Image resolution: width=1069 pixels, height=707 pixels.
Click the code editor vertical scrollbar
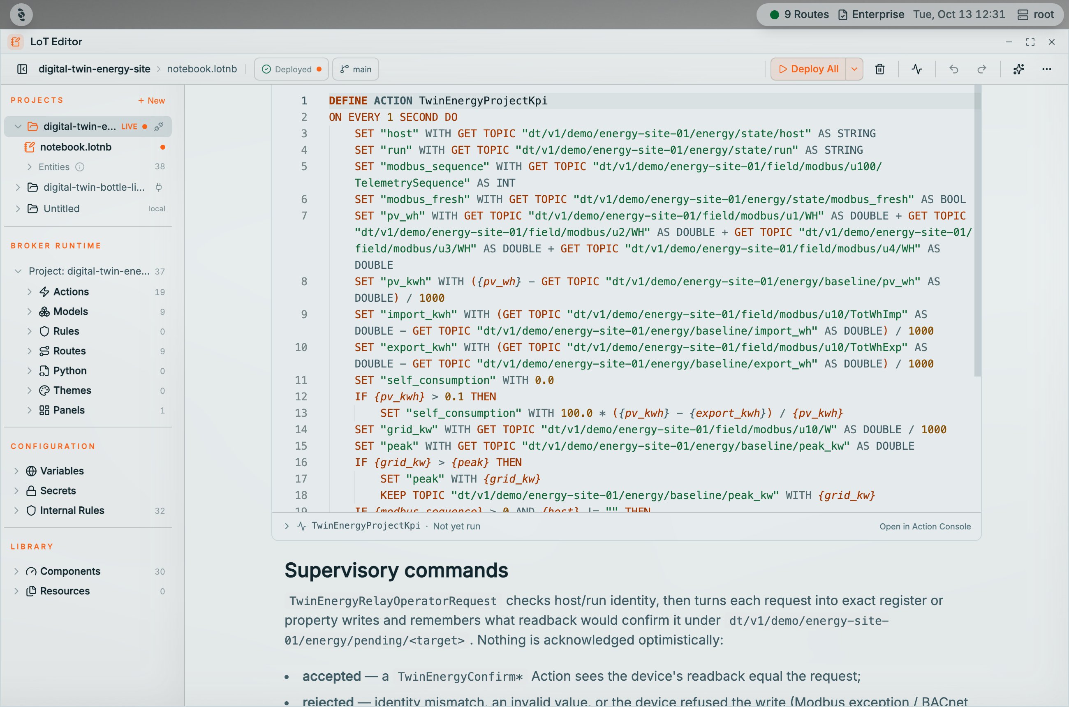[x=977, y=231]
